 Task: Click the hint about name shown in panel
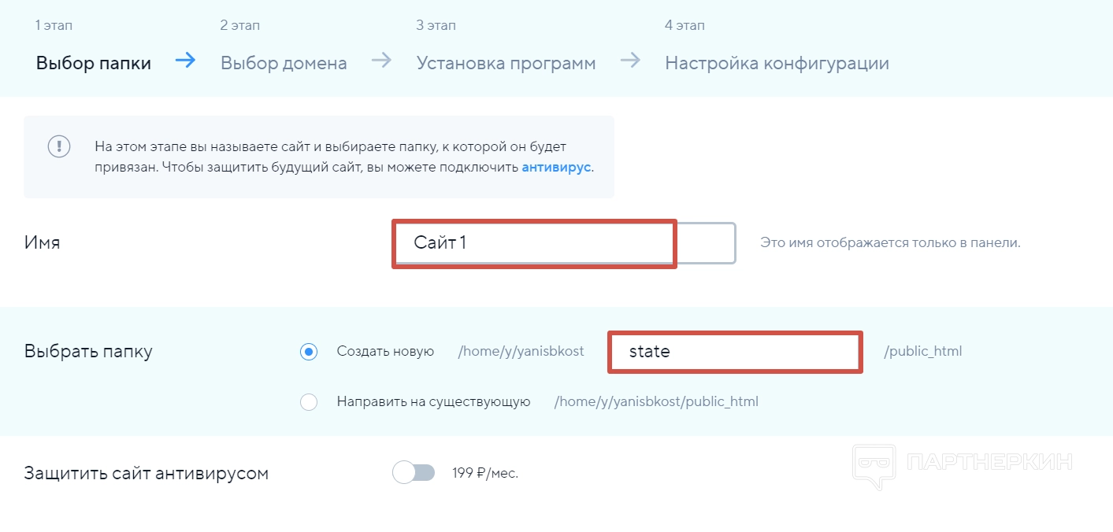tap(890, 242)
